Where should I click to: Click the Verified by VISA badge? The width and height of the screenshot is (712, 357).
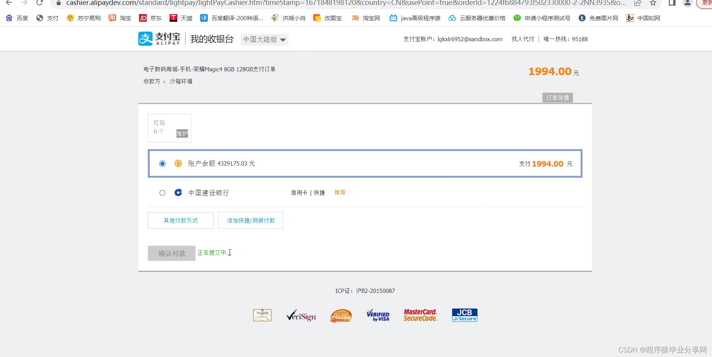pyautogui.click(x=378, y=315)
